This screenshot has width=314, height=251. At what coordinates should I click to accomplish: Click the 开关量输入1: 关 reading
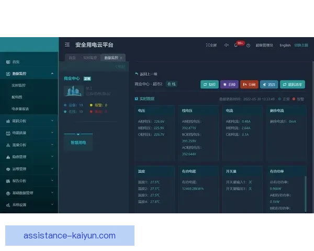239,182
